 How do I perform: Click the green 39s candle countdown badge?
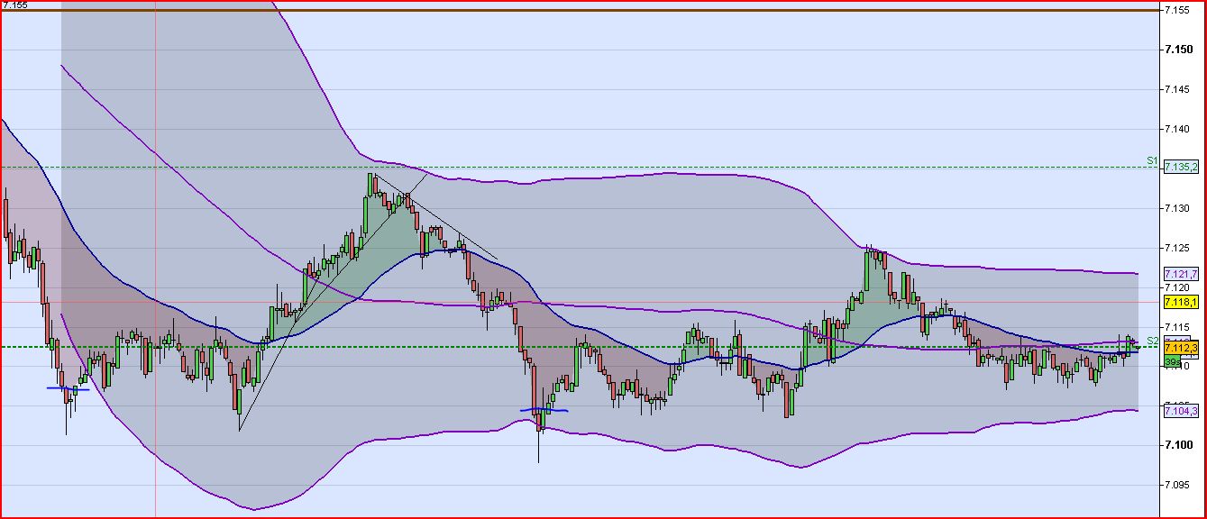coord(1173,360)
